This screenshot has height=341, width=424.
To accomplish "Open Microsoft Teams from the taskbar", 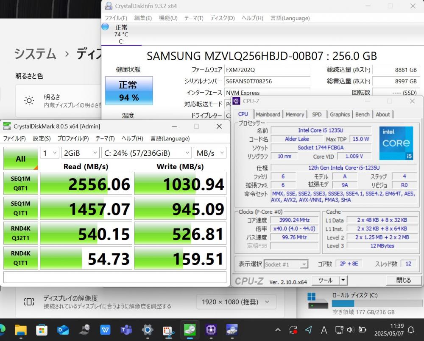I will pos(126,330).
